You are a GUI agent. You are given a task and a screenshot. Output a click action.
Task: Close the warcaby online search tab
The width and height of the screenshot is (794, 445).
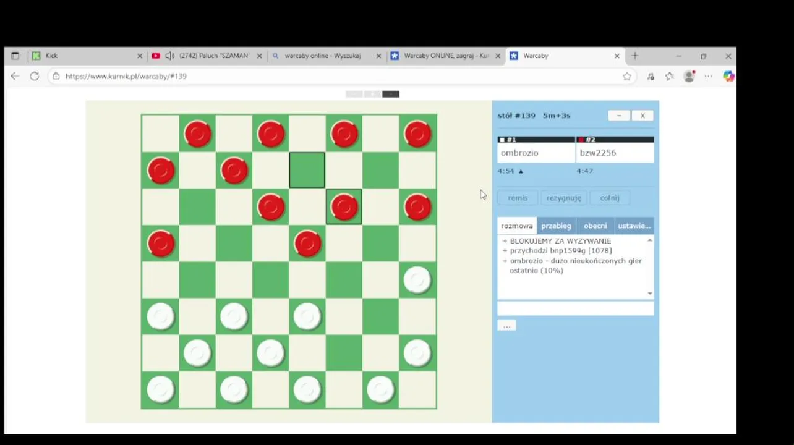[x=378, y=56]
